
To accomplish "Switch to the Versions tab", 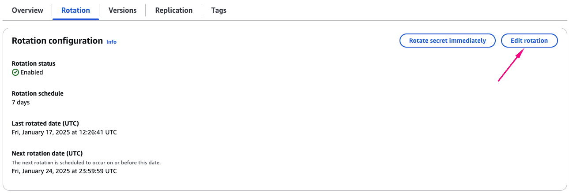I will point(122,10).
